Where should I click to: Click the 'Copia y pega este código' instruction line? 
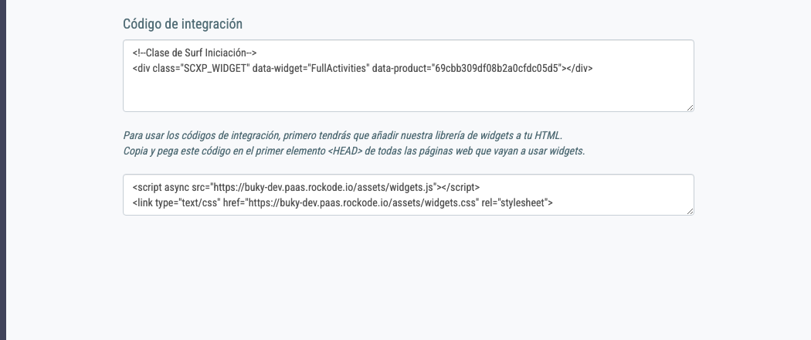(x=354, y=151)
